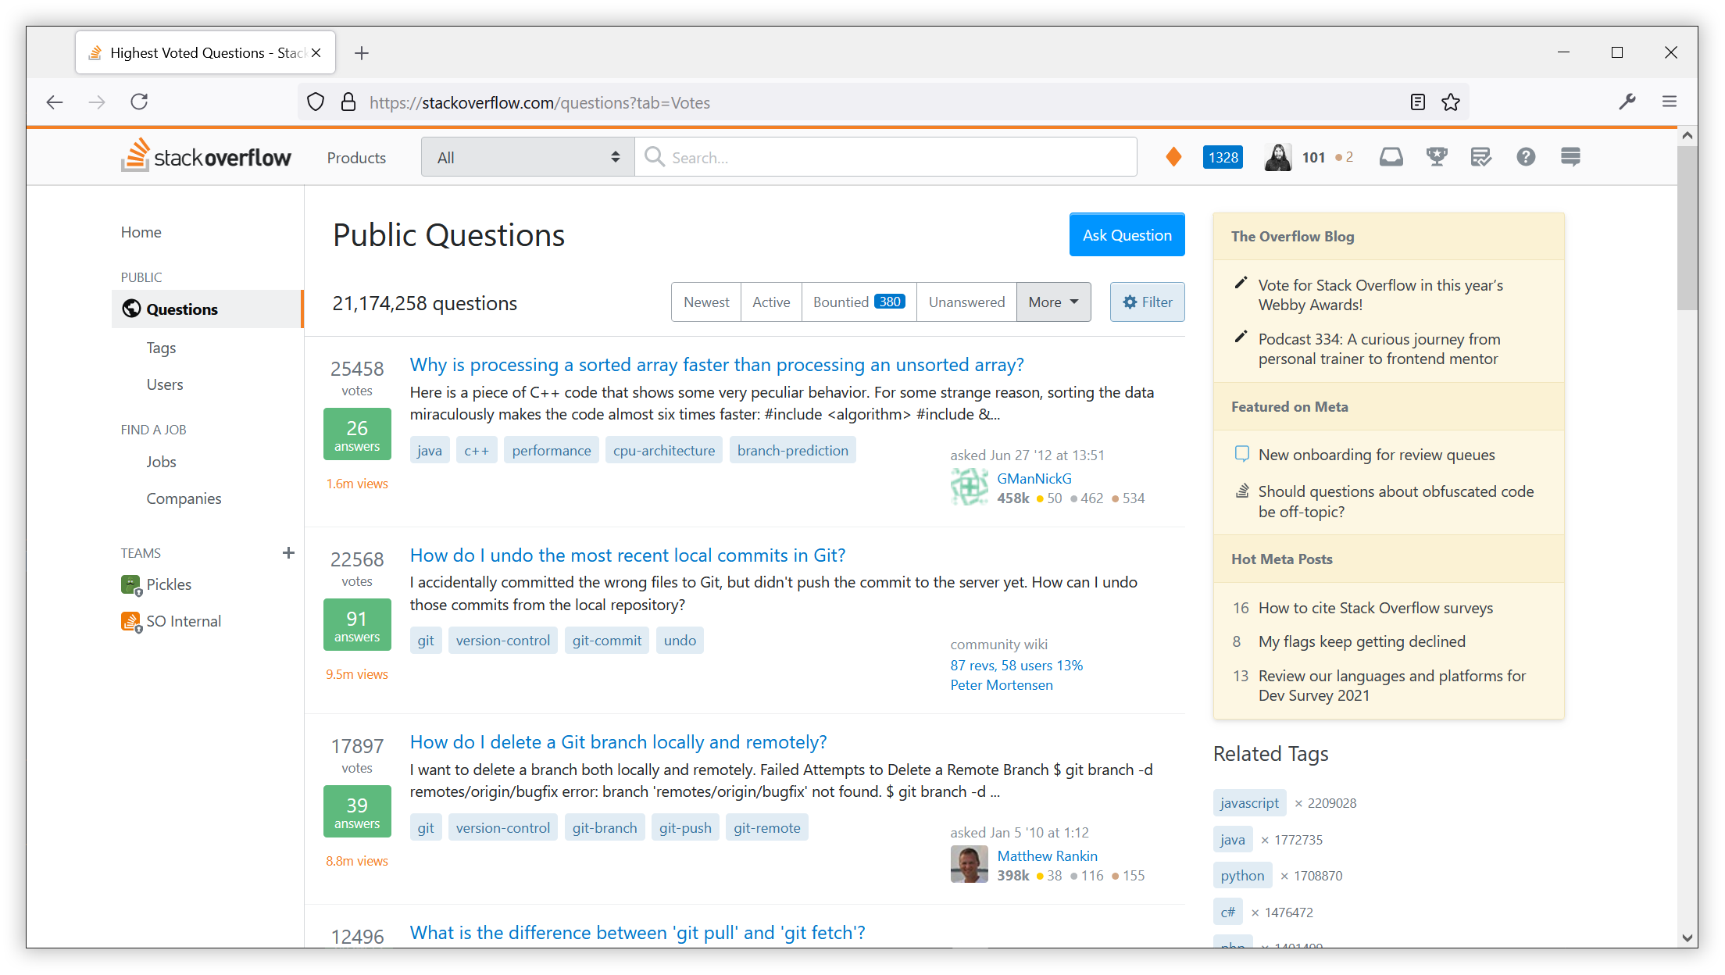Viewport: 1725px width, 975px height.
Task: Open 'Why is processing a sorted array faster' question
Action: point(716,365)
